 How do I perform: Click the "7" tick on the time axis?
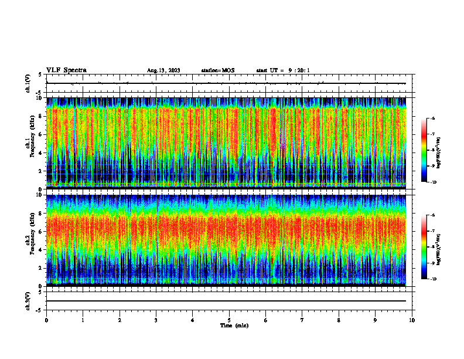(302, 320)
